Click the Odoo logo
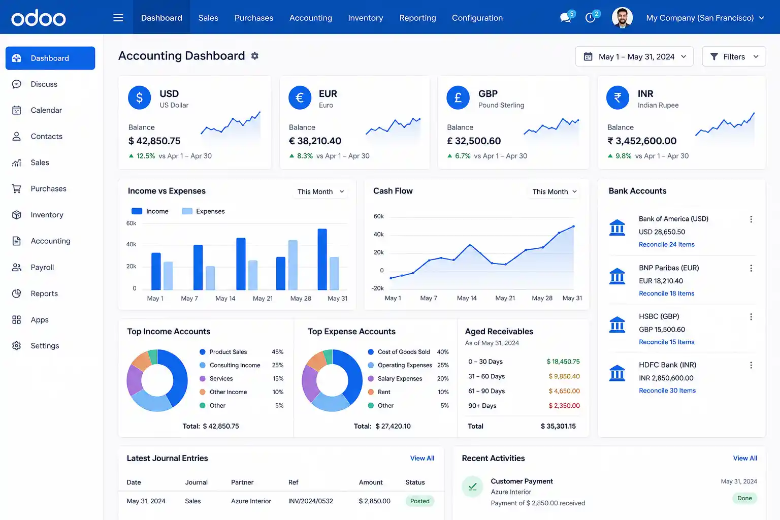Image resolution: width=780 pixels, height=520 pixels. (x=39, y=18)
